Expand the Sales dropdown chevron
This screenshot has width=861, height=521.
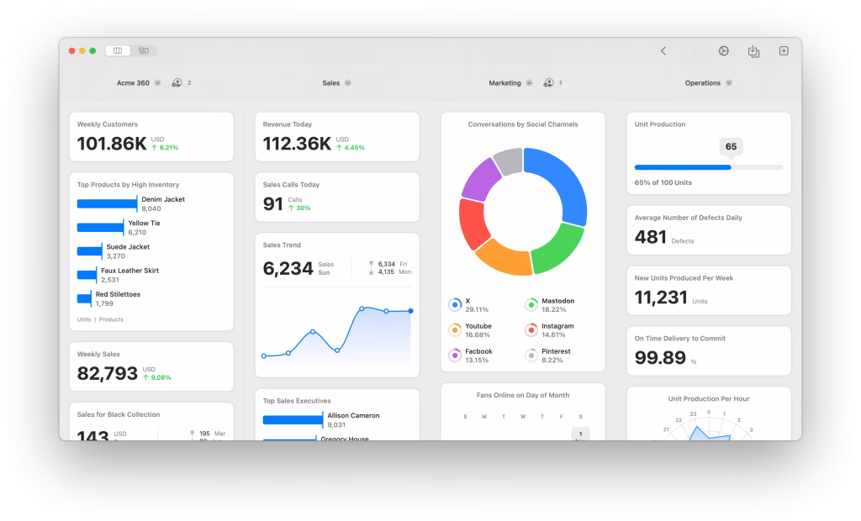coord(347,83)
